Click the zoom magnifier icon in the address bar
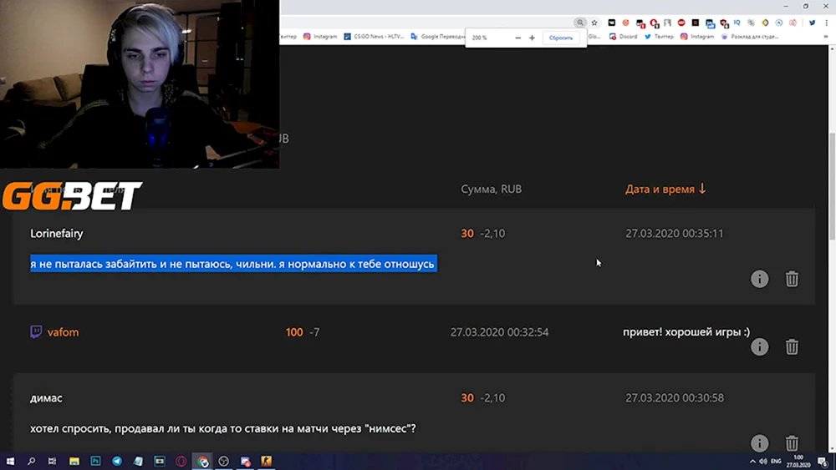 [x=579, y=23]
